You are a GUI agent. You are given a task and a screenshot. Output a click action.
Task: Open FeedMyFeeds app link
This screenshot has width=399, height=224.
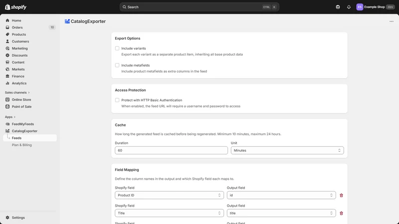pos(22,124)
